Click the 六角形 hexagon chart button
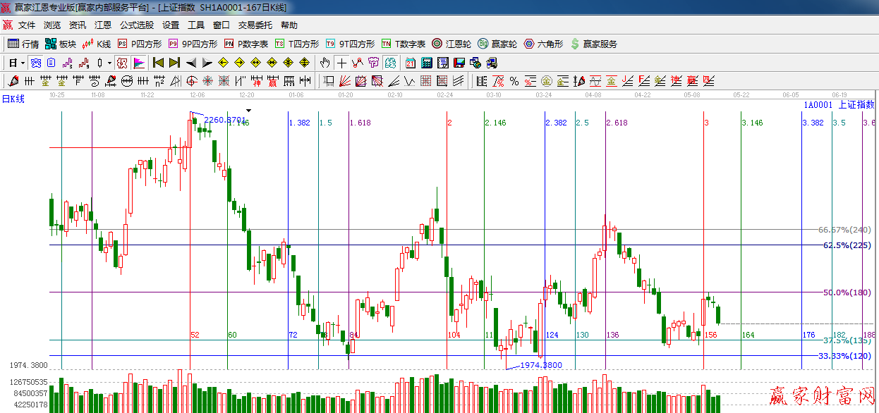This screenshot has height=413, width=879. (x=543, y=44)
